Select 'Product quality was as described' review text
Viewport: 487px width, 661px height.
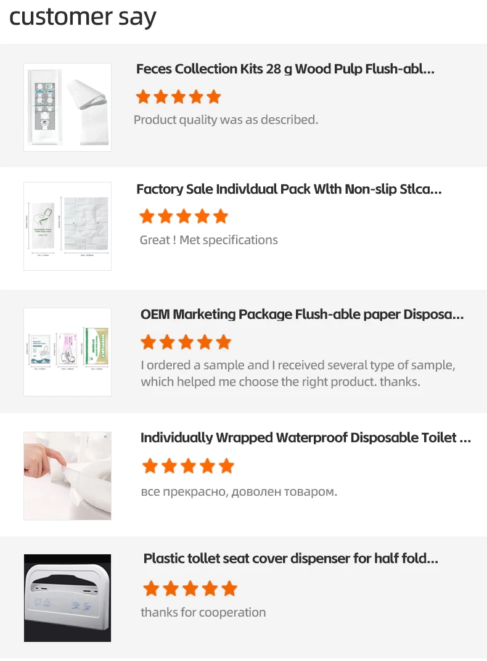coord(226,120)
